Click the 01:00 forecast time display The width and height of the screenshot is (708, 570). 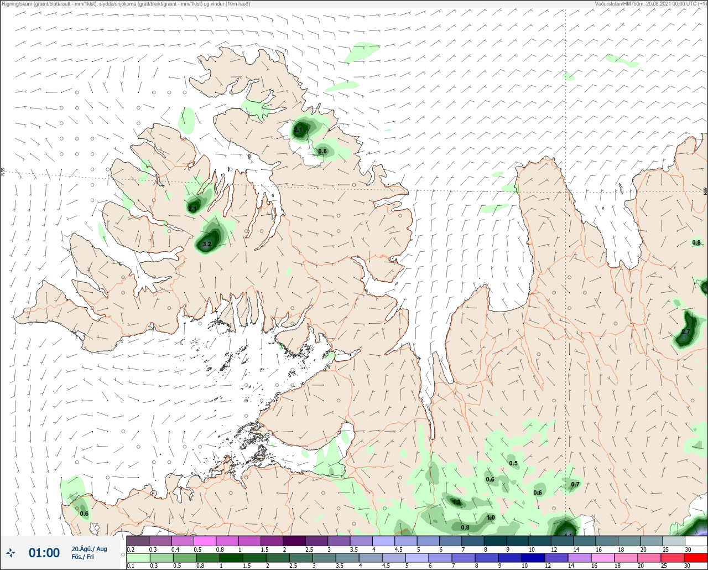pyautogui.click(x=44, y=552)
